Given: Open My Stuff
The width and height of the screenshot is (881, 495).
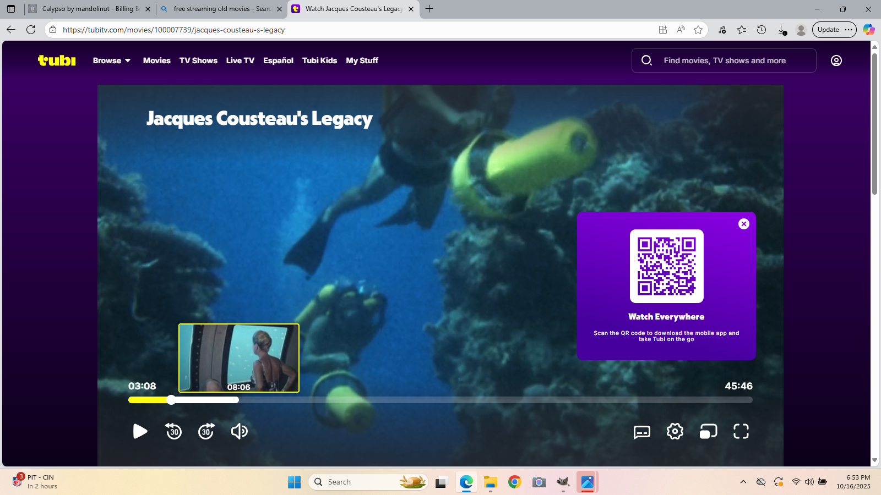Looking at the screenshot, I should click(362, 61).
